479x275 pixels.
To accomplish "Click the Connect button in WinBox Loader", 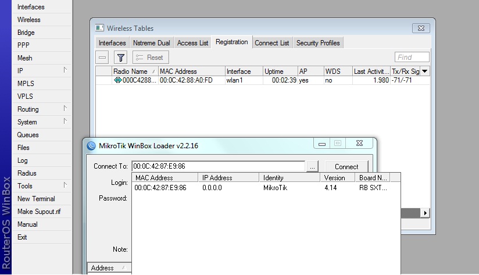I will (346, 166).
